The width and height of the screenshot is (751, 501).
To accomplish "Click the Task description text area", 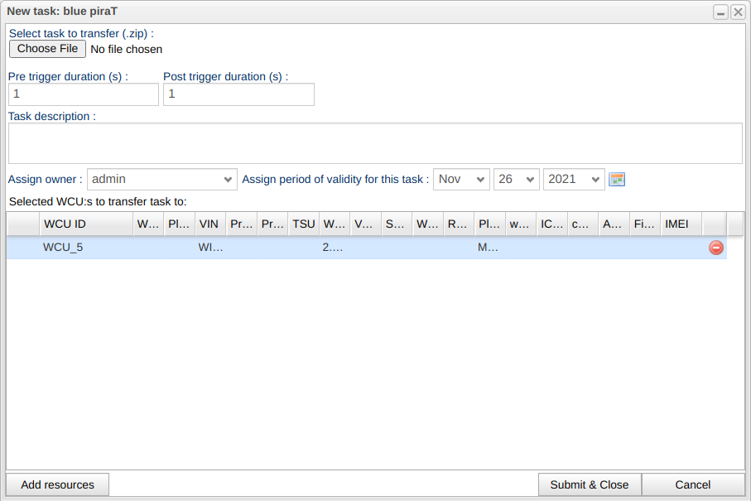I will (x=375, y=143).
